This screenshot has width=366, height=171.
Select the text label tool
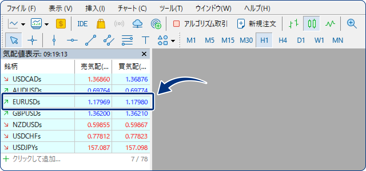(x=145, y=40)
